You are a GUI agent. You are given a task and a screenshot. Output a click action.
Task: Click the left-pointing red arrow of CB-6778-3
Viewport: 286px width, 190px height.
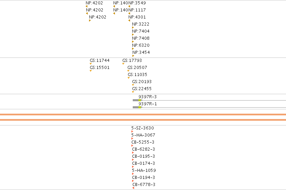pyautogui.click(x=133, y=188)
